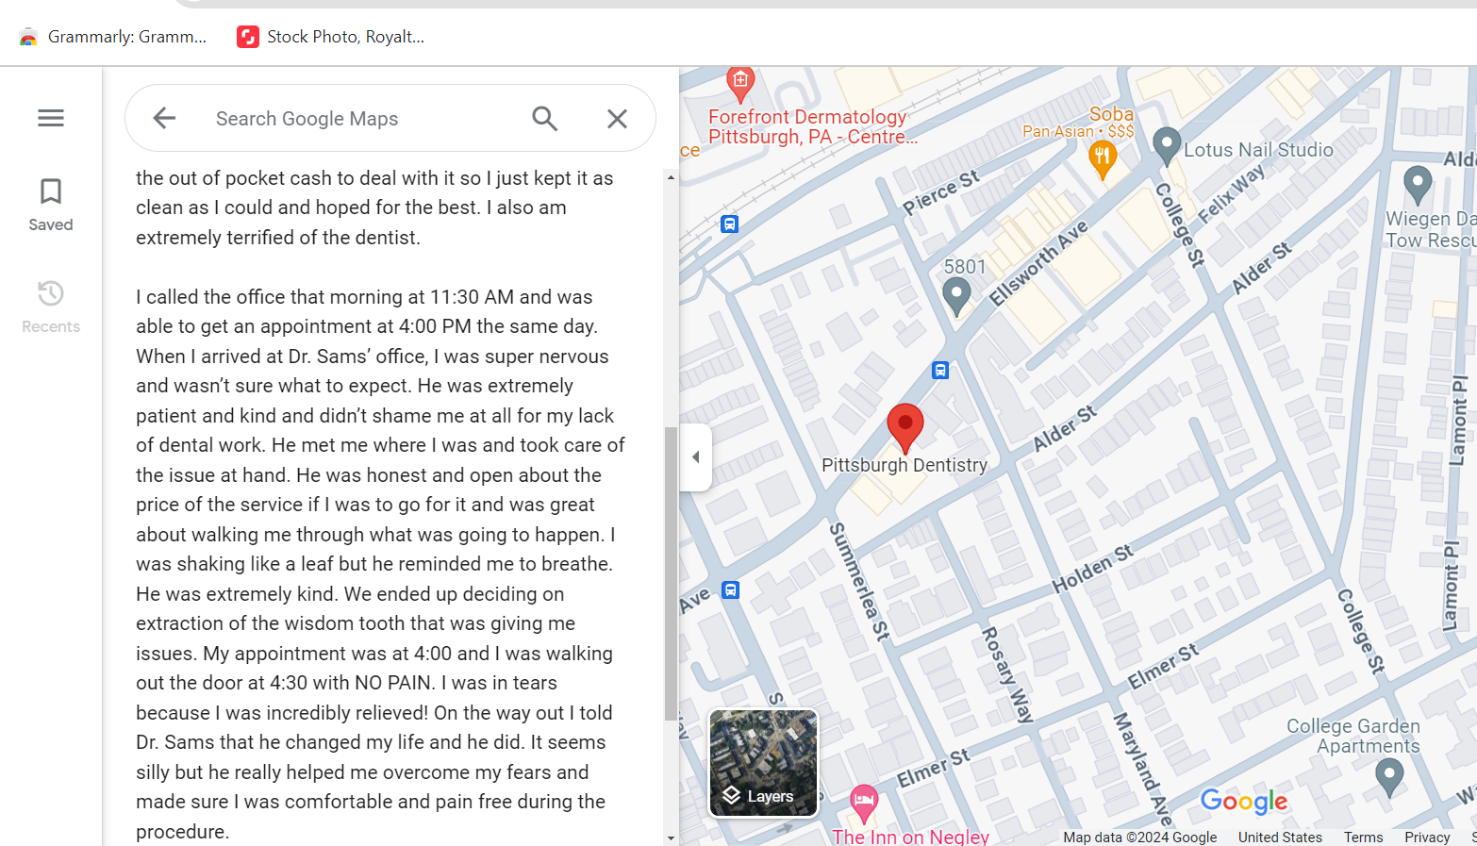Click the Terms link
Image resolution: width=1477 pixels, height=846 pixels.
(x=1363, y=838)
